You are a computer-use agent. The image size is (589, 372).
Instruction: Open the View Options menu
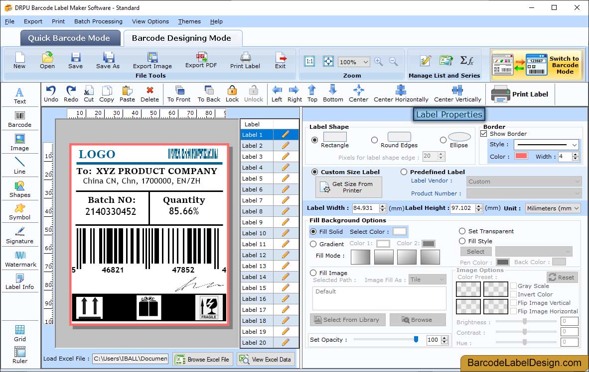[150, 21]
